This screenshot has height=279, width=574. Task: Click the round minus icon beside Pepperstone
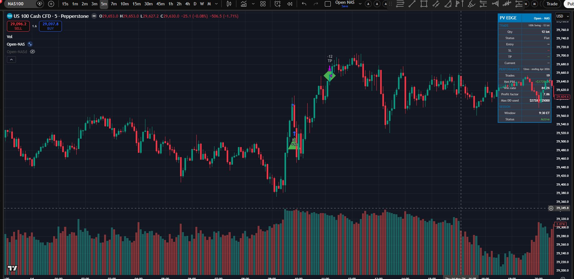tap(94, 16)
